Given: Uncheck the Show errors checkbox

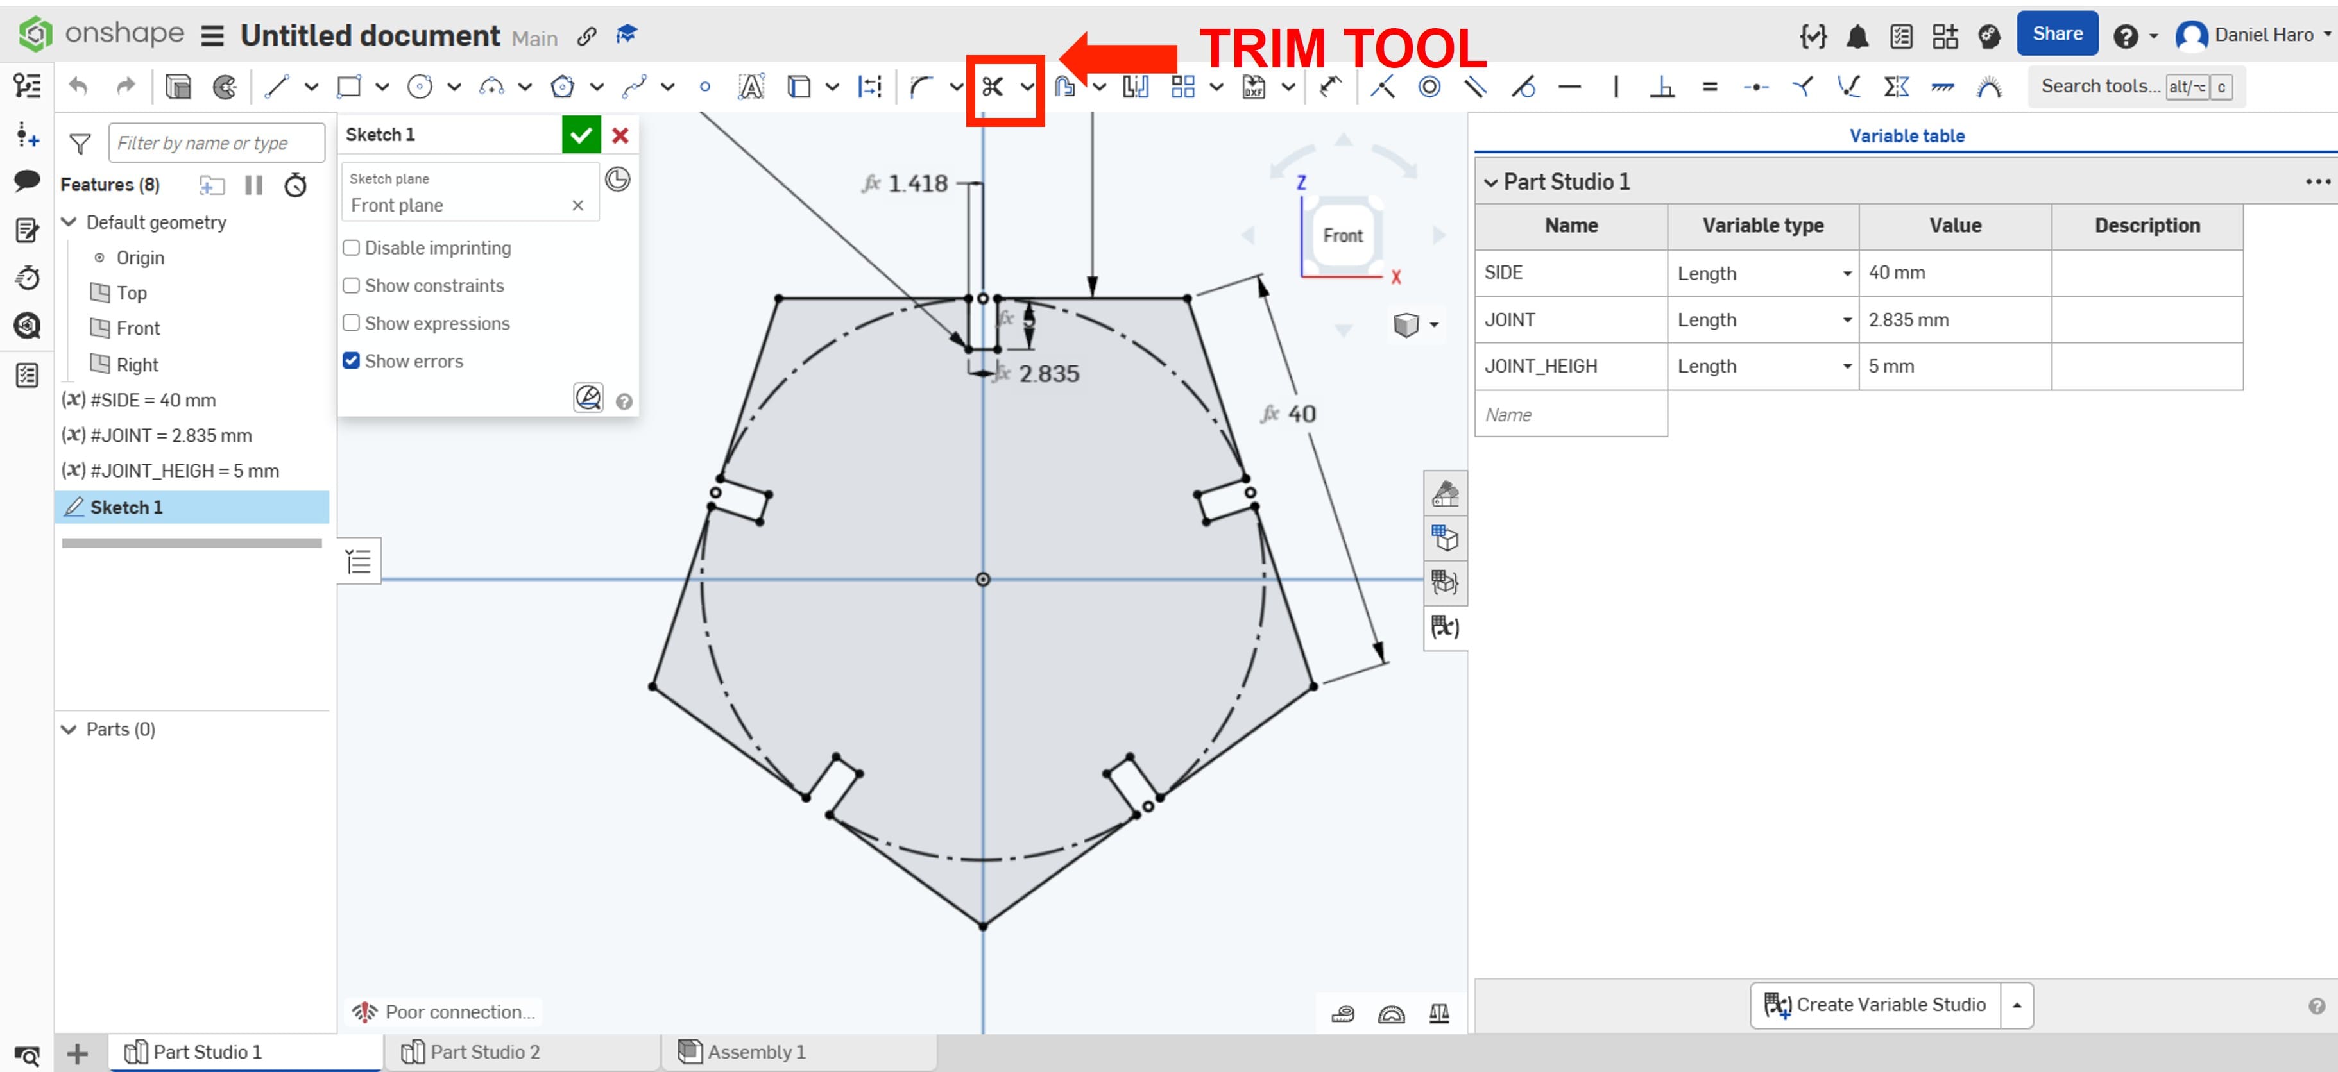Looking at the screenshot, I should point(351,361).
